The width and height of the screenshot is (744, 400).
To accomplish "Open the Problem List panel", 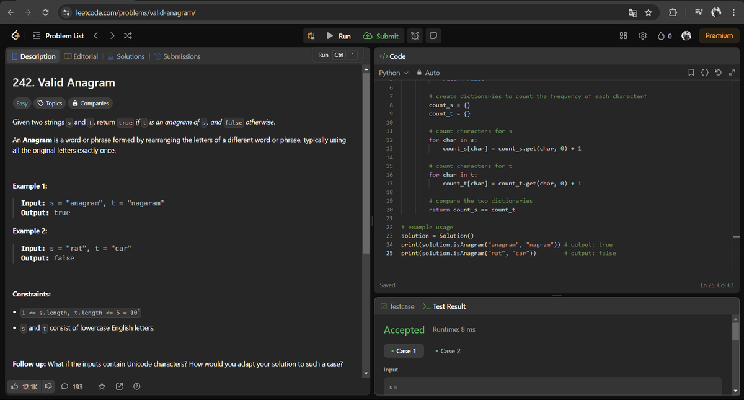I will click(x=58, y=36).
